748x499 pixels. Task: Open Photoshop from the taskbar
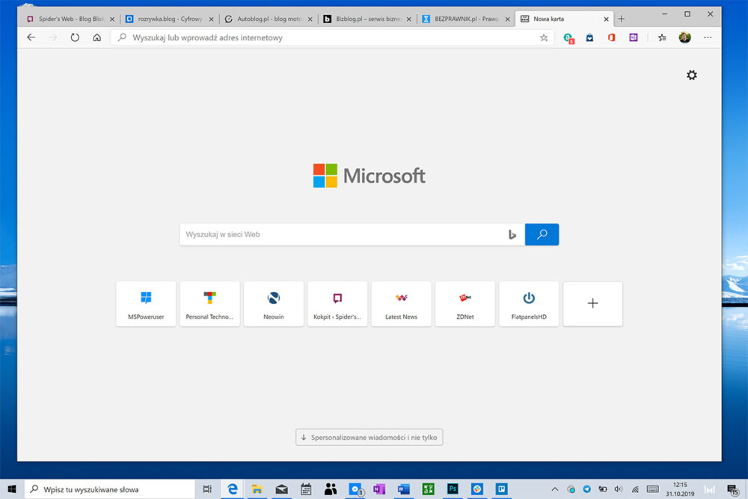pos(453,489)
